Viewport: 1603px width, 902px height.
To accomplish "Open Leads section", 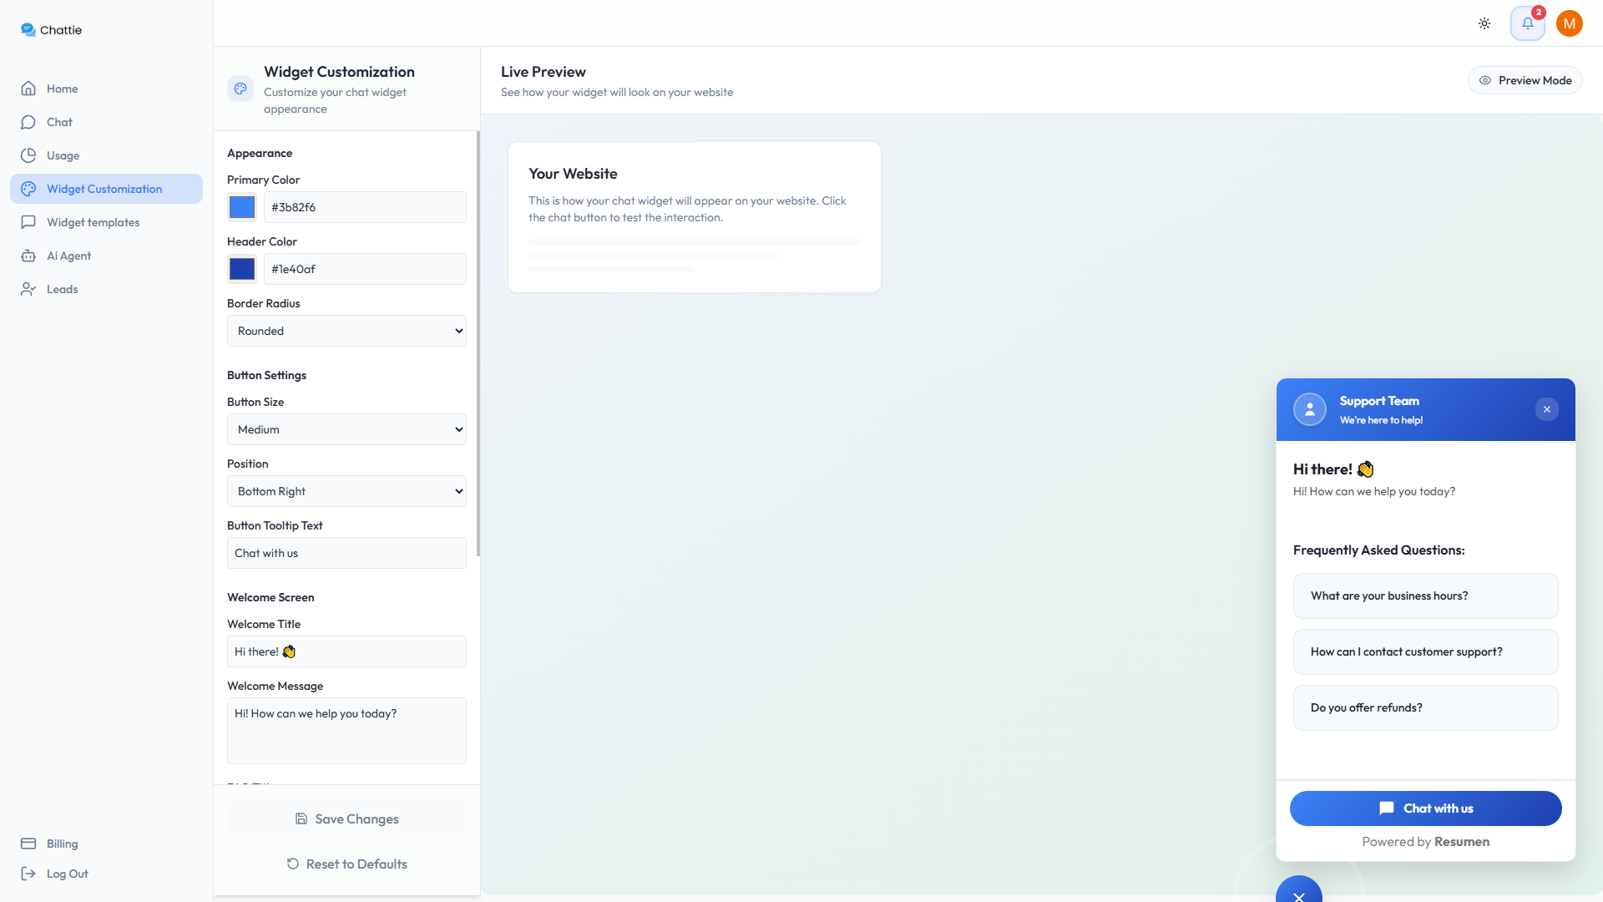I will (x=62, y=289).
